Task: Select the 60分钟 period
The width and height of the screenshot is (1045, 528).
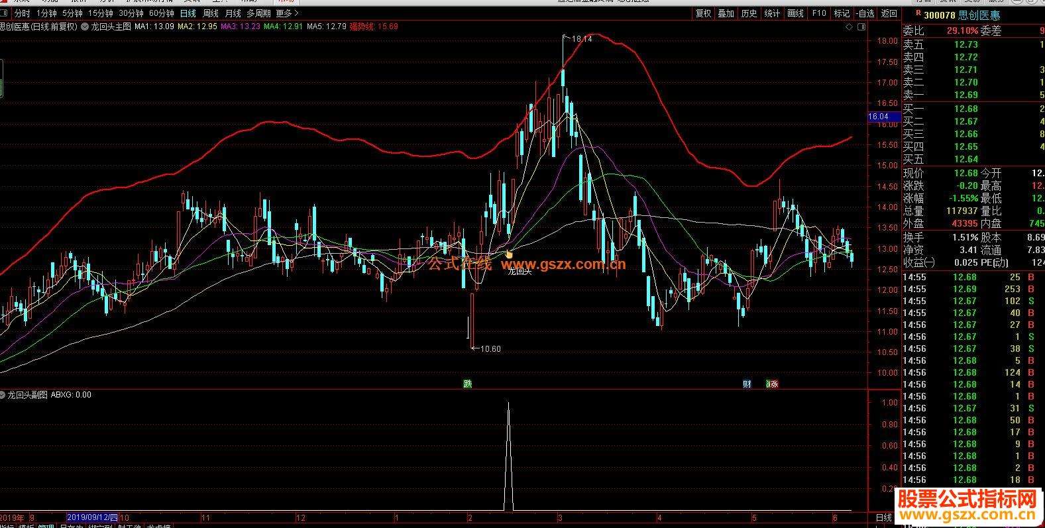Action: tap(161, 13)
